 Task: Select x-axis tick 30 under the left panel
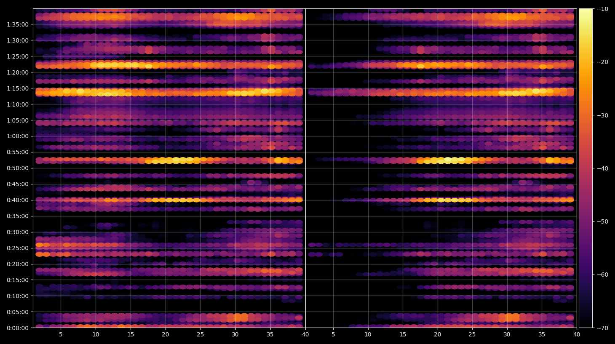pyautogui.click(x=235, y=335)
